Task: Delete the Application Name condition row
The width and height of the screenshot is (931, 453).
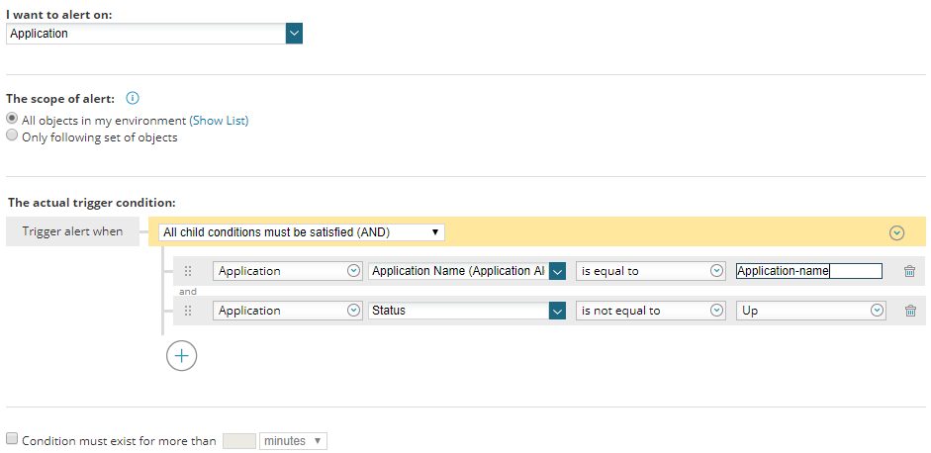Action: (909, 271)
